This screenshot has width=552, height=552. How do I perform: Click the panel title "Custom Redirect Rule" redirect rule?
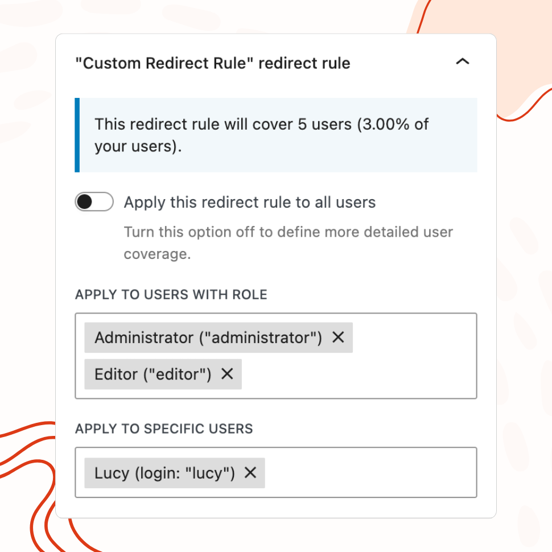point(213,63)
